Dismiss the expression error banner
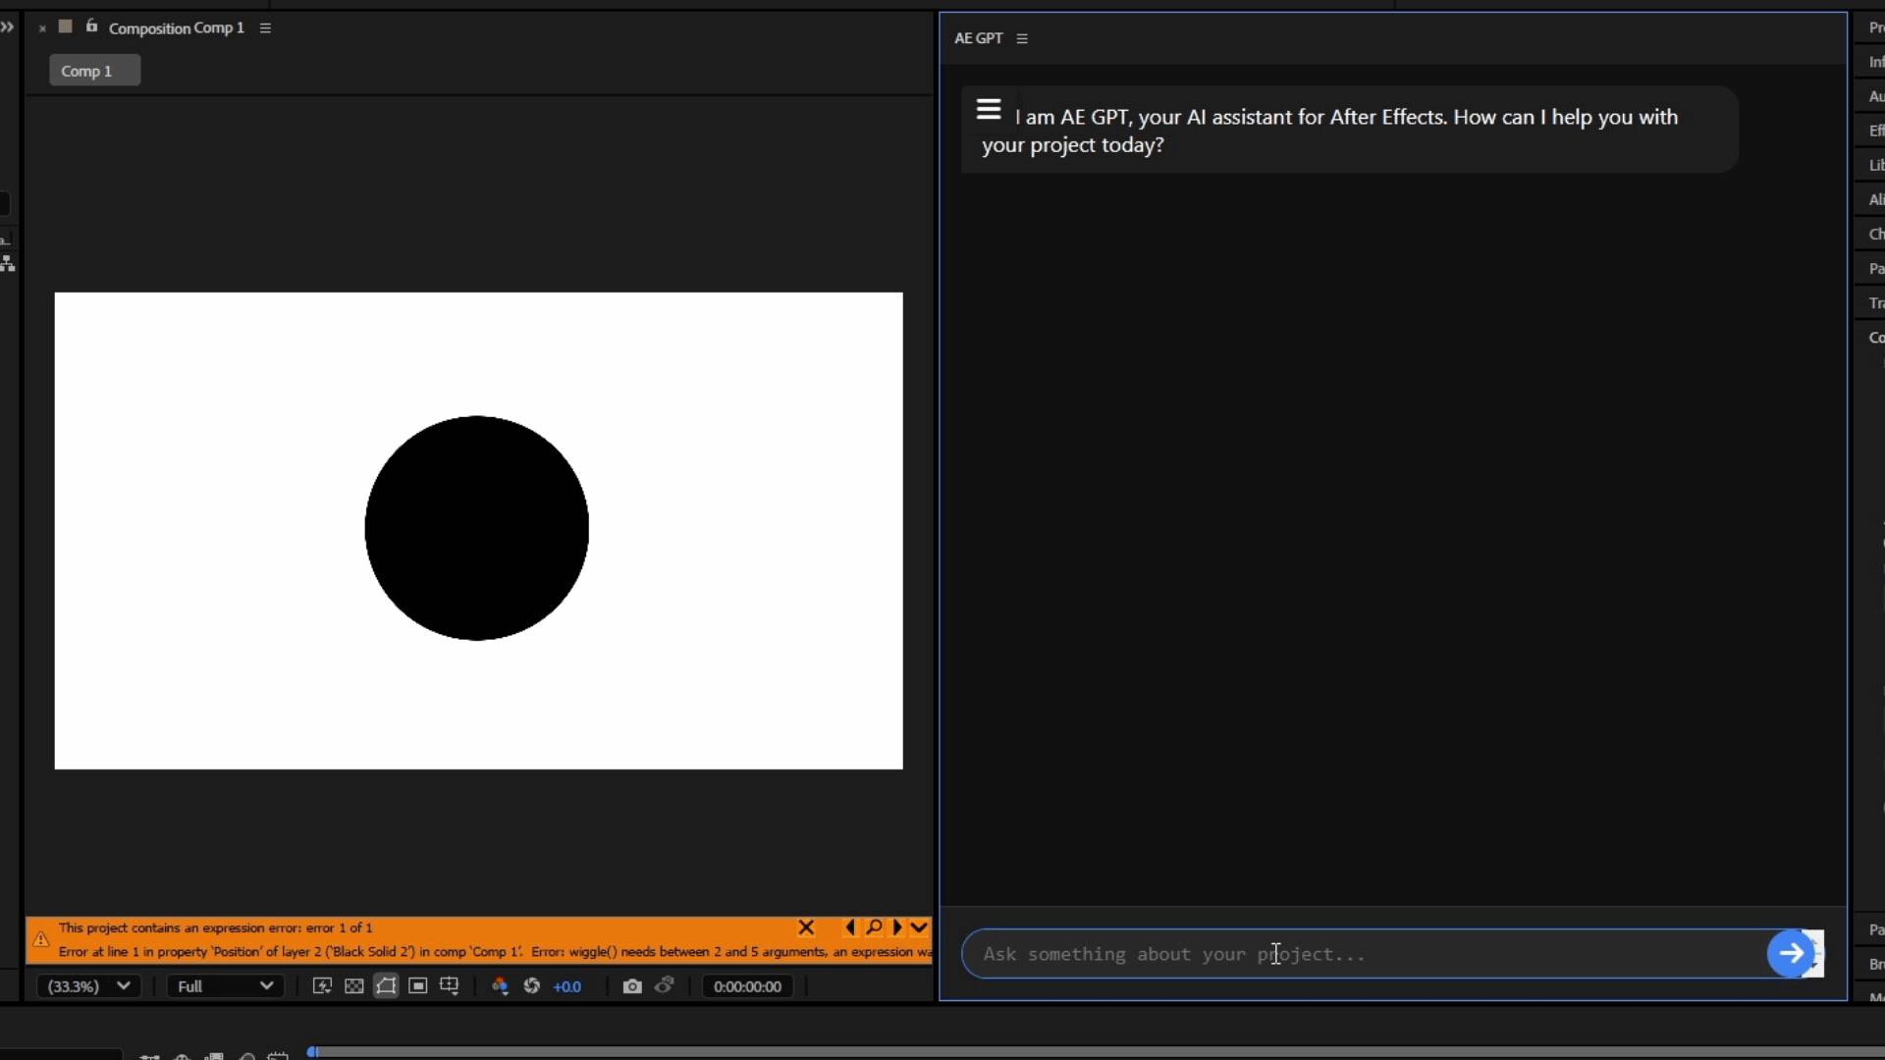Image resolution: width=1885 pixels, height=1060 pixels. pos(806,927)
